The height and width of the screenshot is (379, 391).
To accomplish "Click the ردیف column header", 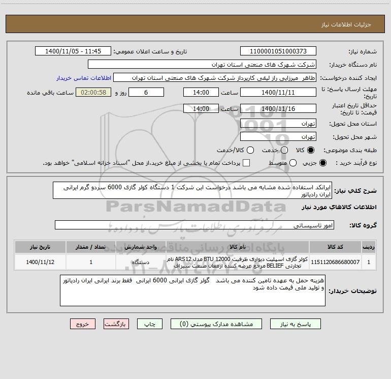I will click(x=369, y=247).
